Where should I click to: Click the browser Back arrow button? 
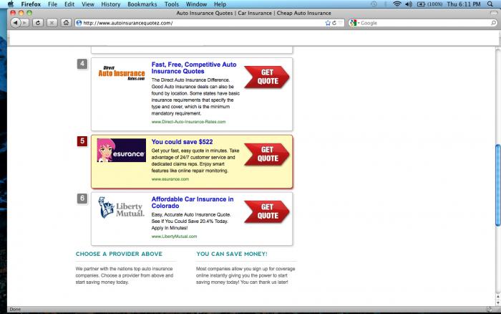tap(15, 23)
